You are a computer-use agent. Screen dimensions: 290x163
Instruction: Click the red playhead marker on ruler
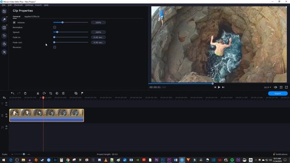(43, 98)
